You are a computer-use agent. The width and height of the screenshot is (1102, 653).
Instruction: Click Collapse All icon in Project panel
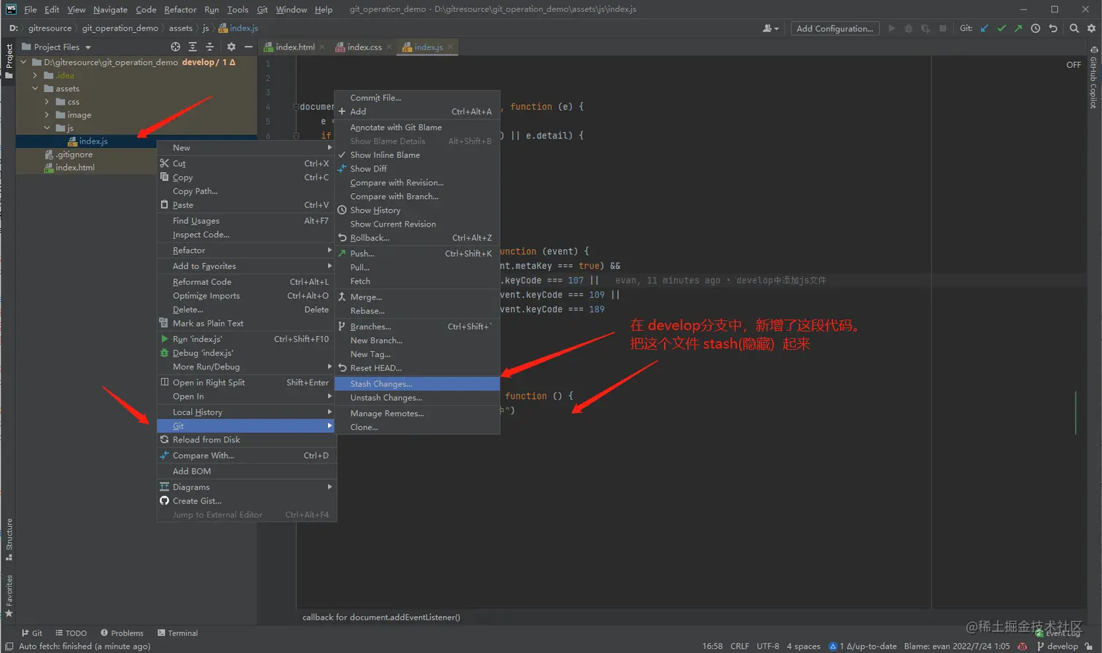[209, 47]
